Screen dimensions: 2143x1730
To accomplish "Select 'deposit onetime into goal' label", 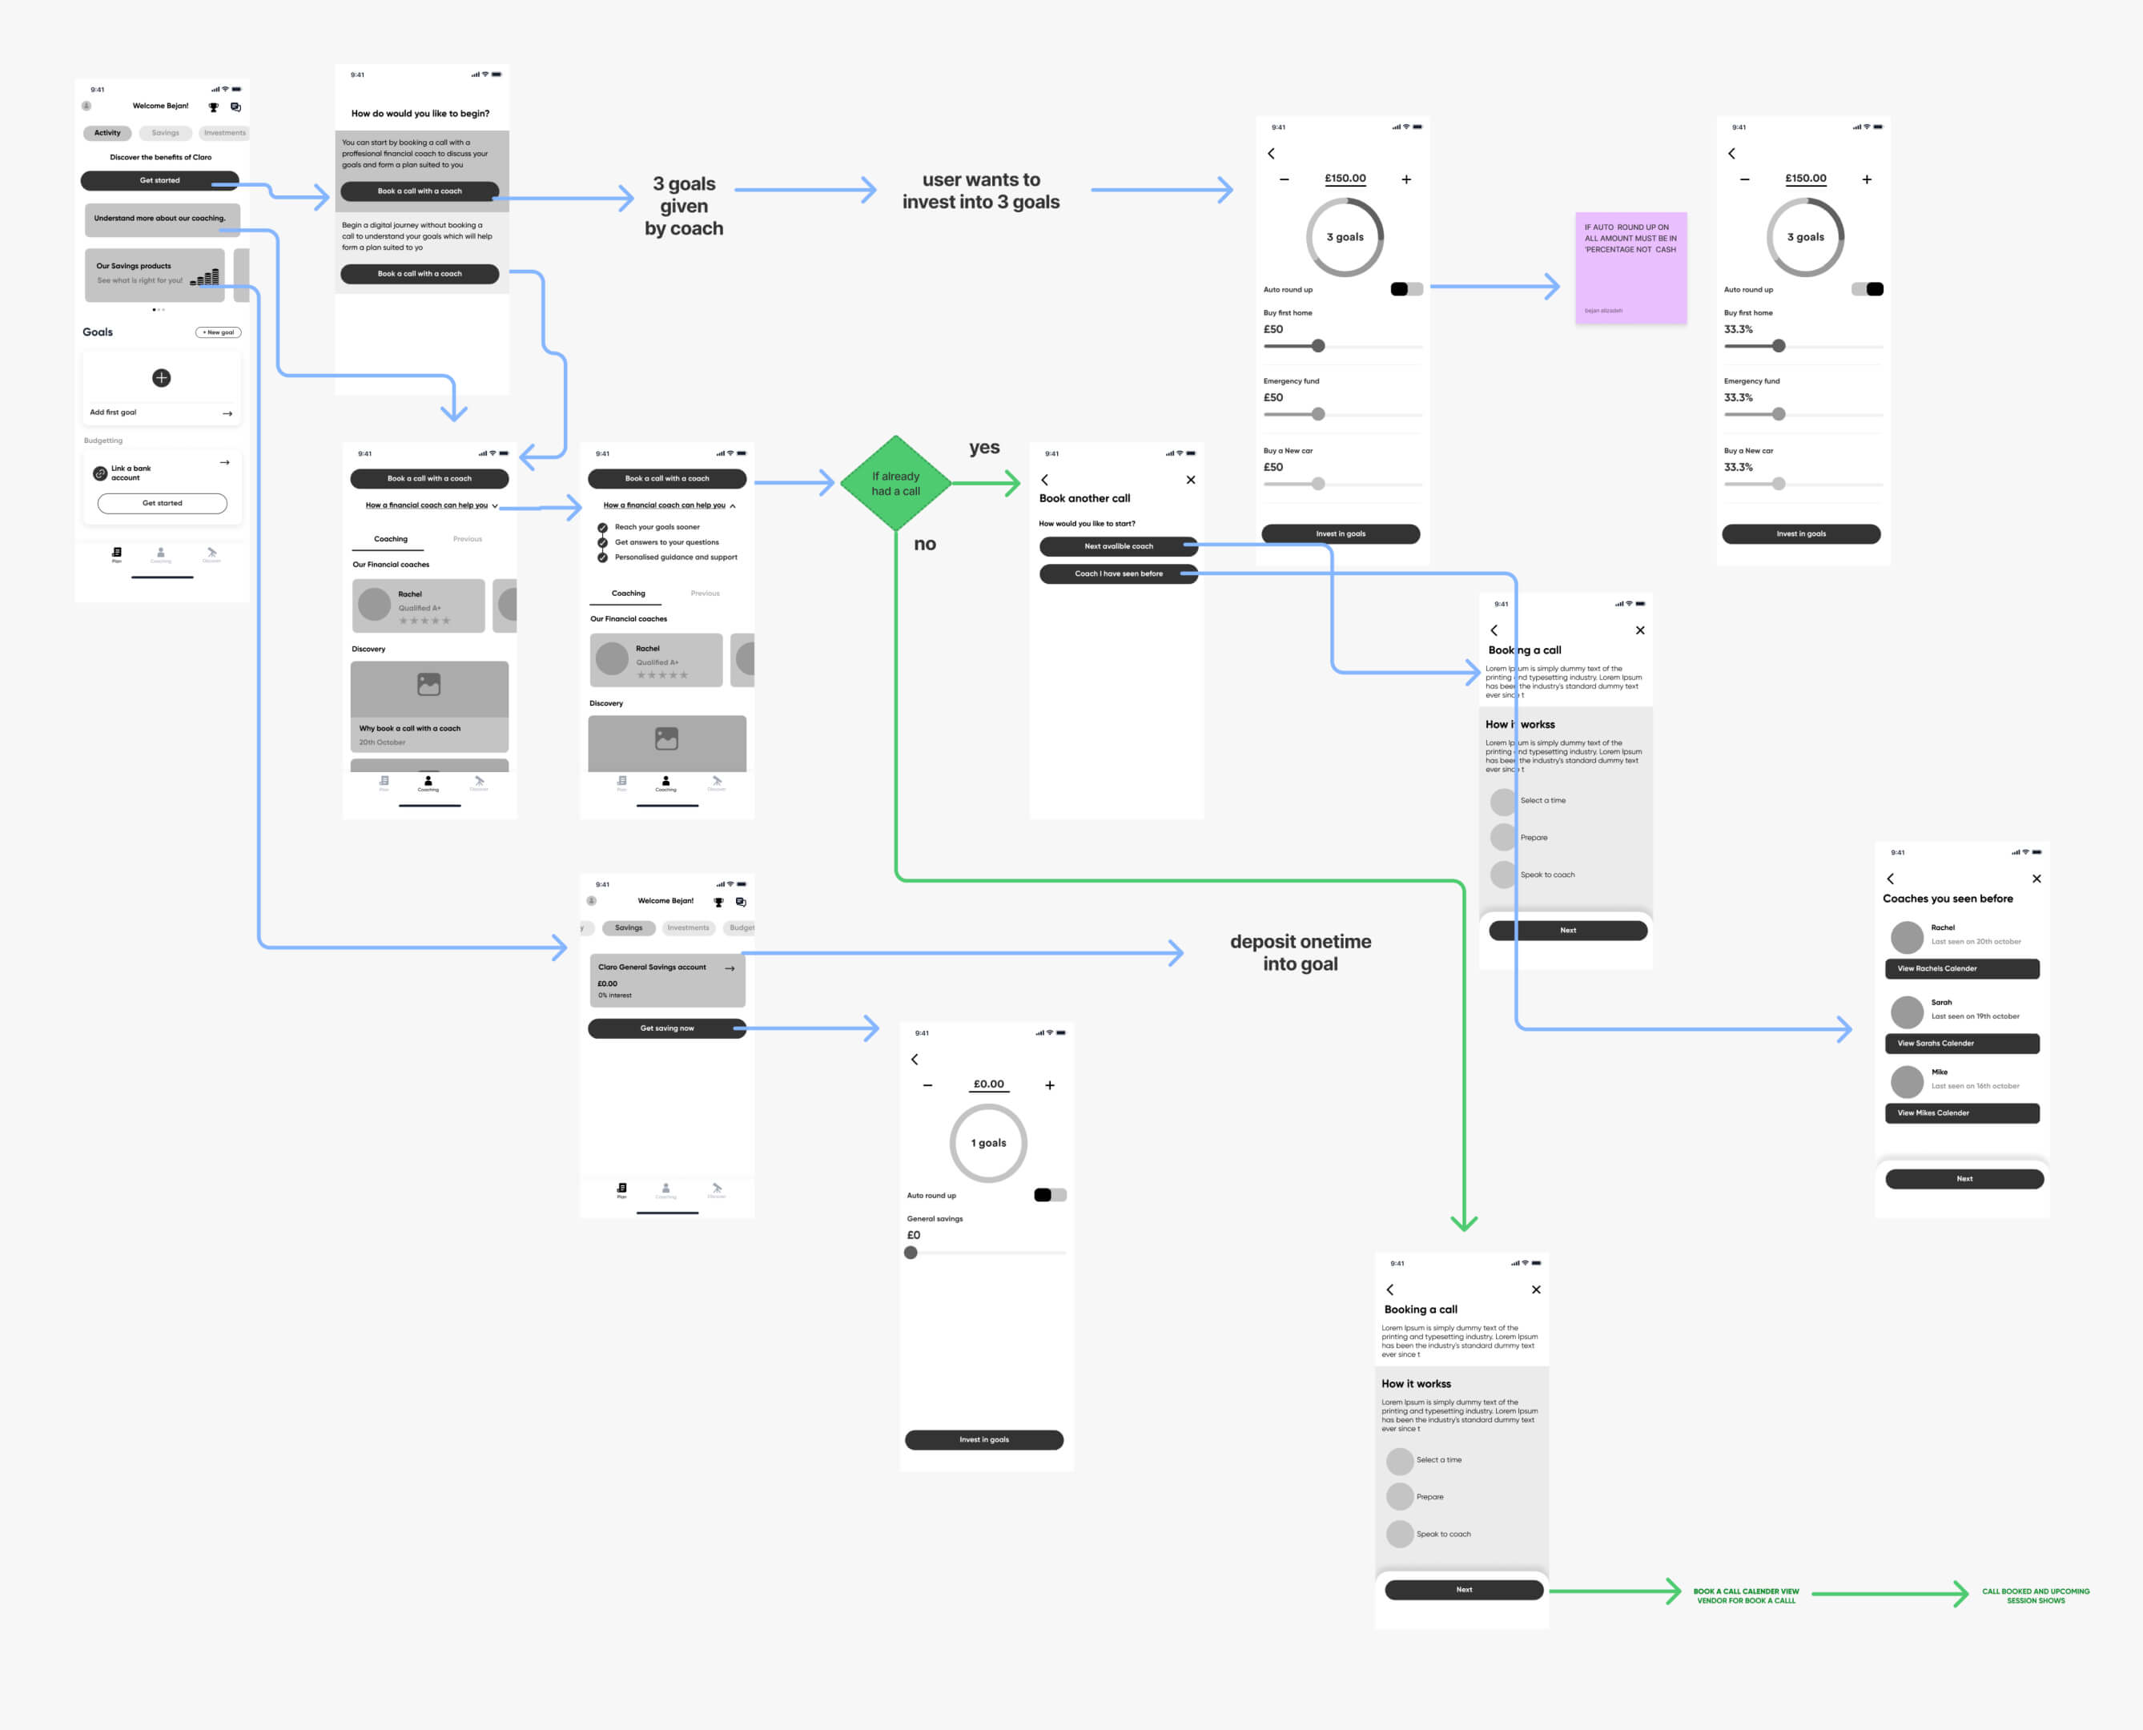I will (x=1301, y=952).
